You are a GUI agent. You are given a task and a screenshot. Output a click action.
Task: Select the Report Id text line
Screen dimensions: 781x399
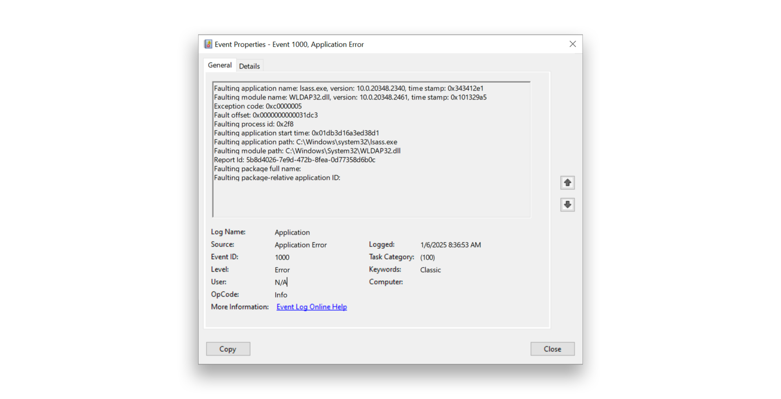pyautogui.click(x=295, y=160)
